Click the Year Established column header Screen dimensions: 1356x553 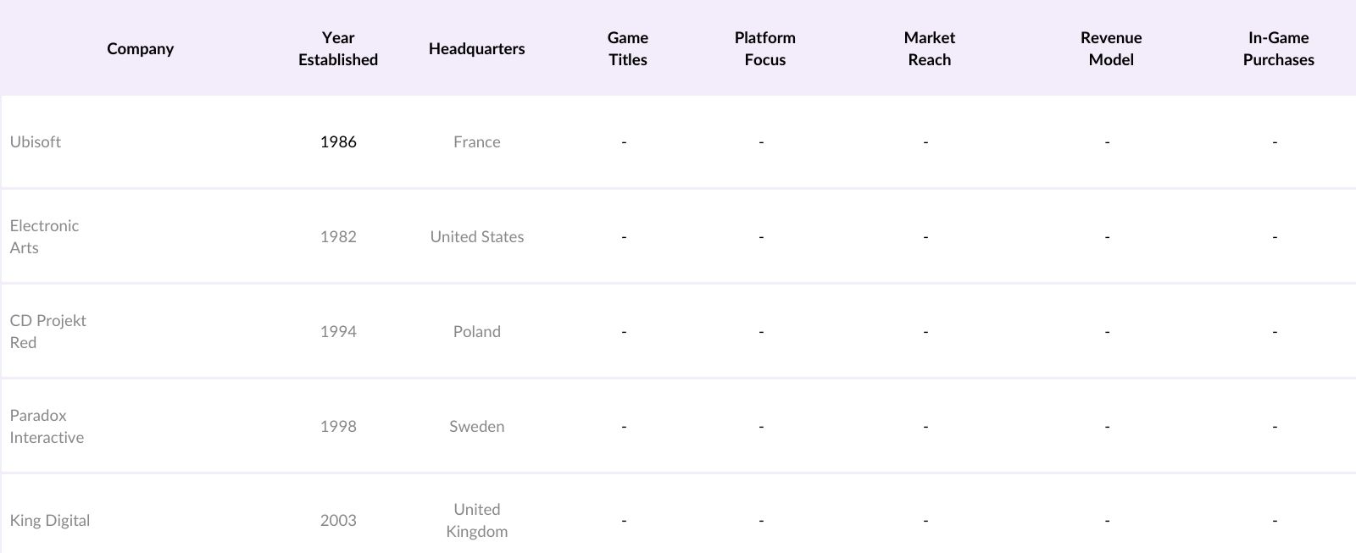[337, 48]
